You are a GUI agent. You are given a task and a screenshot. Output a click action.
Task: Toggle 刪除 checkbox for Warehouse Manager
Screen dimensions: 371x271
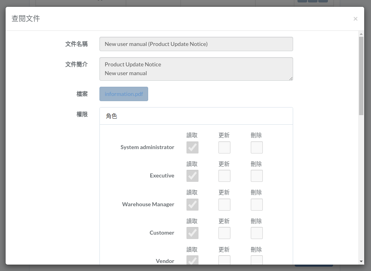click(257, 204)
